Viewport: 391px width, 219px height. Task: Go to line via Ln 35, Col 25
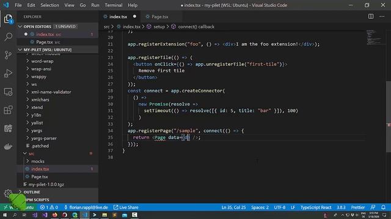pos(233,207)
